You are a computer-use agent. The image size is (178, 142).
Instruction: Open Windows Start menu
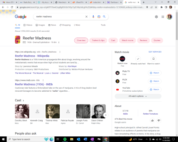click(x=3, y=139)
